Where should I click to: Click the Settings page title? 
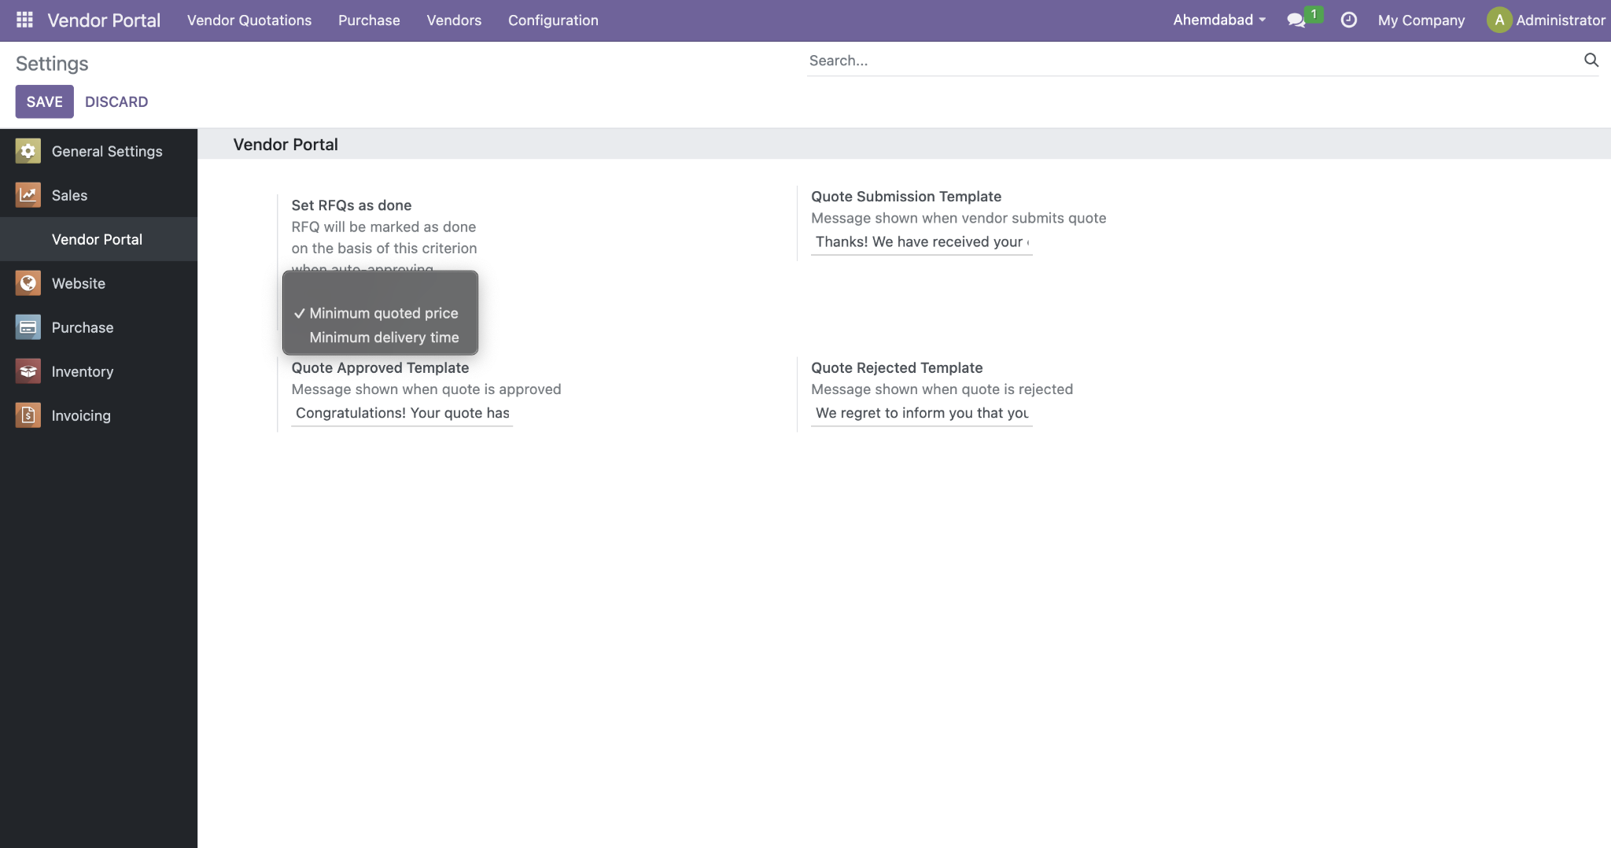(52, 64)
